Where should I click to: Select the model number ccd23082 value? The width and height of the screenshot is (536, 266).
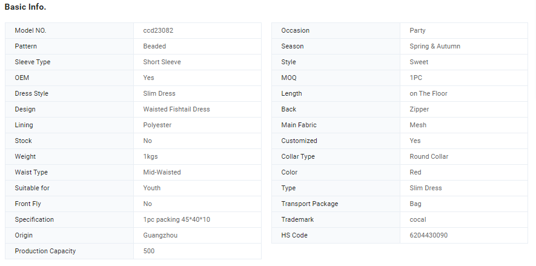coord(158,30)
